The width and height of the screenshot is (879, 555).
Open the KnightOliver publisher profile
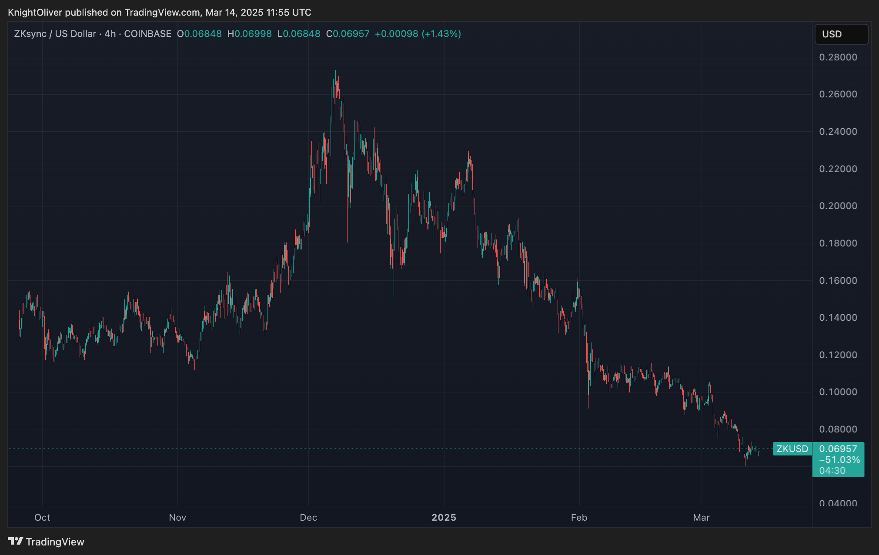point(35,12)
